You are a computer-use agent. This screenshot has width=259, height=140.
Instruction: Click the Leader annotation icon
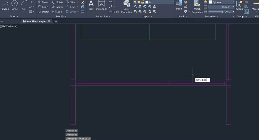(x=111, y=7)
